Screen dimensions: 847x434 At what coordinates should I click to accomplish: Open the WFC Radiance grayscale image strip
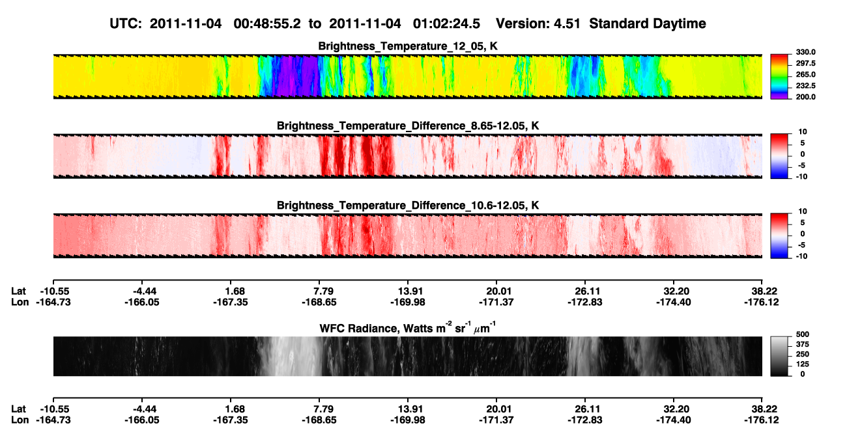pyautogui.click(x=407, y=356)
